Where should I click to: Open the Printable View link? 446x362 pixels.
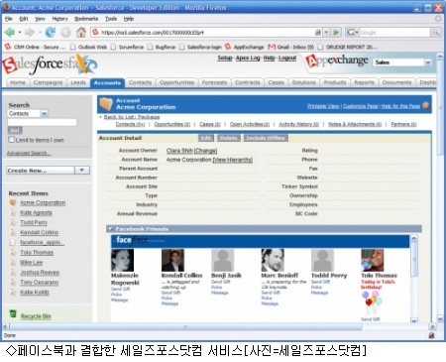[x=323, y=106]
